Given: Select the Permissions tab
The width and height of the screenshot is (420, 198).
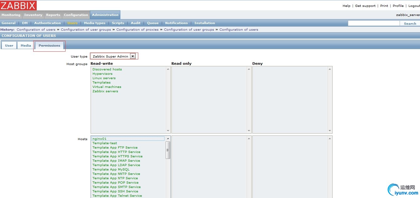Looking at the screenshot, I should coord(50,45).
